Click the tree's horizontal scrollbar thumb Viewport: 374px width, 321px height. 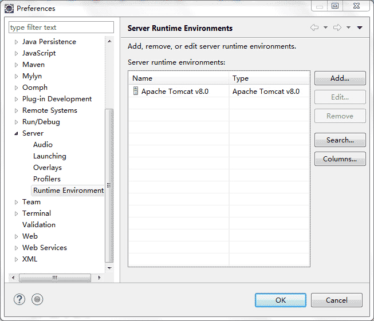pyautogui.click(x=54, y=278)
